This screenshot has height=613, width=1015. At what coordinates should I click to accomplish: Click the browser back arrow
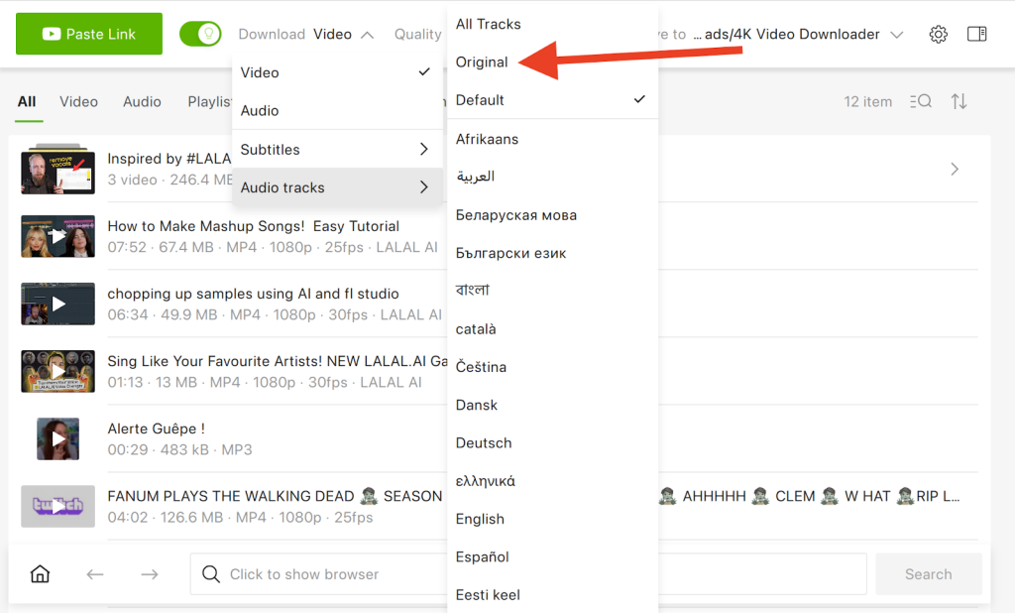(95, 574)
